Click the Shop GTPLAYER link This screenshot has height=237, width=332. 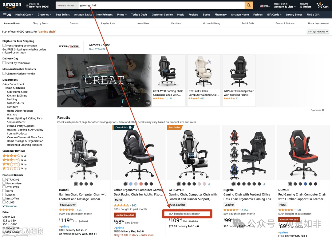[x=98, y=49]
